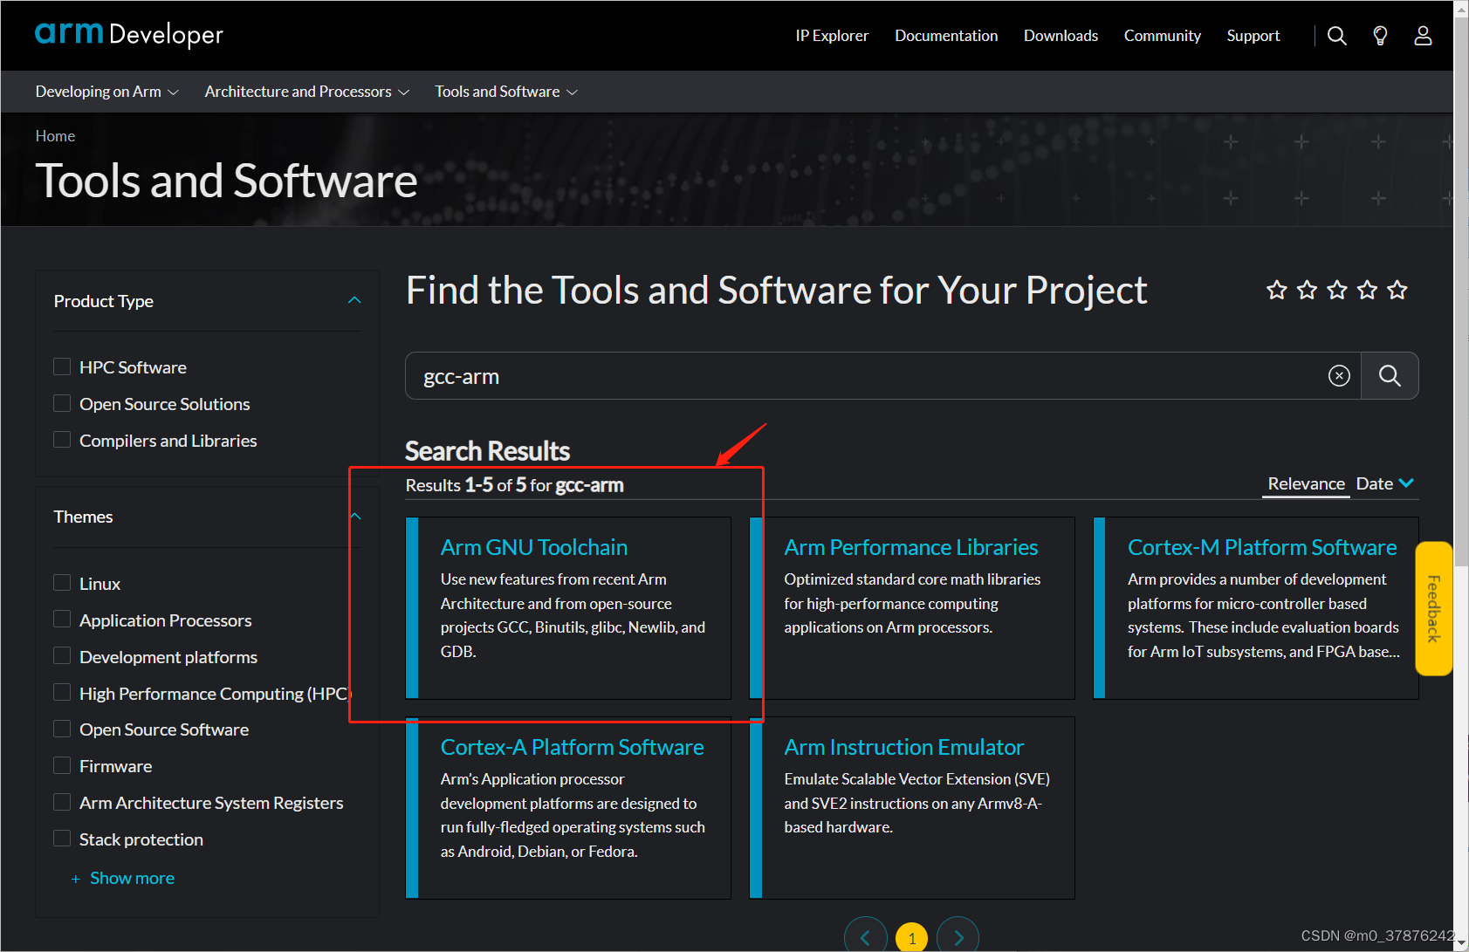Screen dimensions: 1469x952
Task: Sort results by Relevance
Action: (x=1306, y=483)
